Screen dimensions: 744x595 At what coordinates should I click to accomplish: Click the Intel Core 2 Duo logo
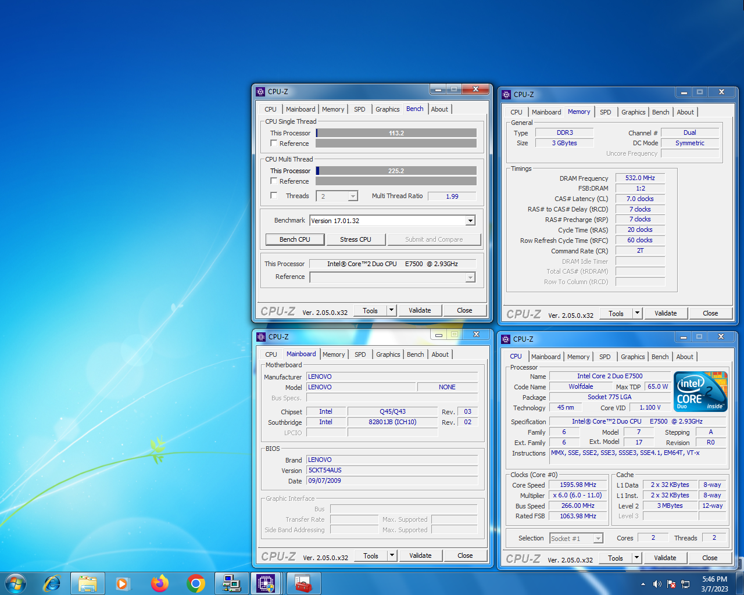point(700,392)
